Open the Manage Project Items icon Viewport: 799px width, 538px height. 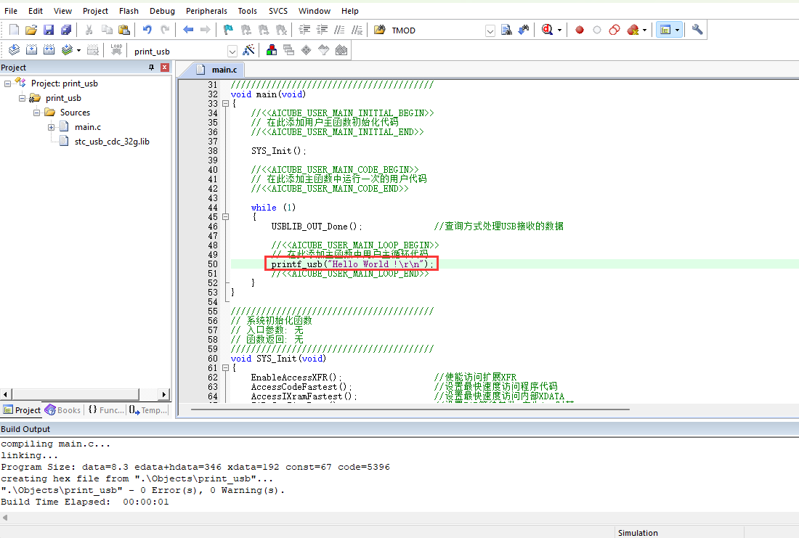pyautogui.click(x=272, y=50)
